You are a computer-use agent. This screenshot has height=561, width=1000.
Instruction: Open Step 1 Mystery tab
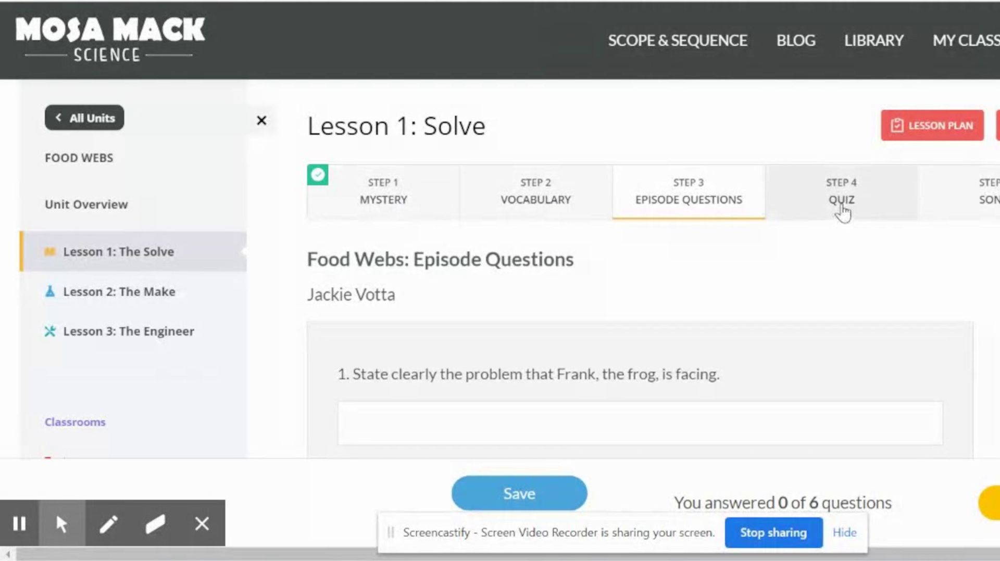tap(383, 191)
